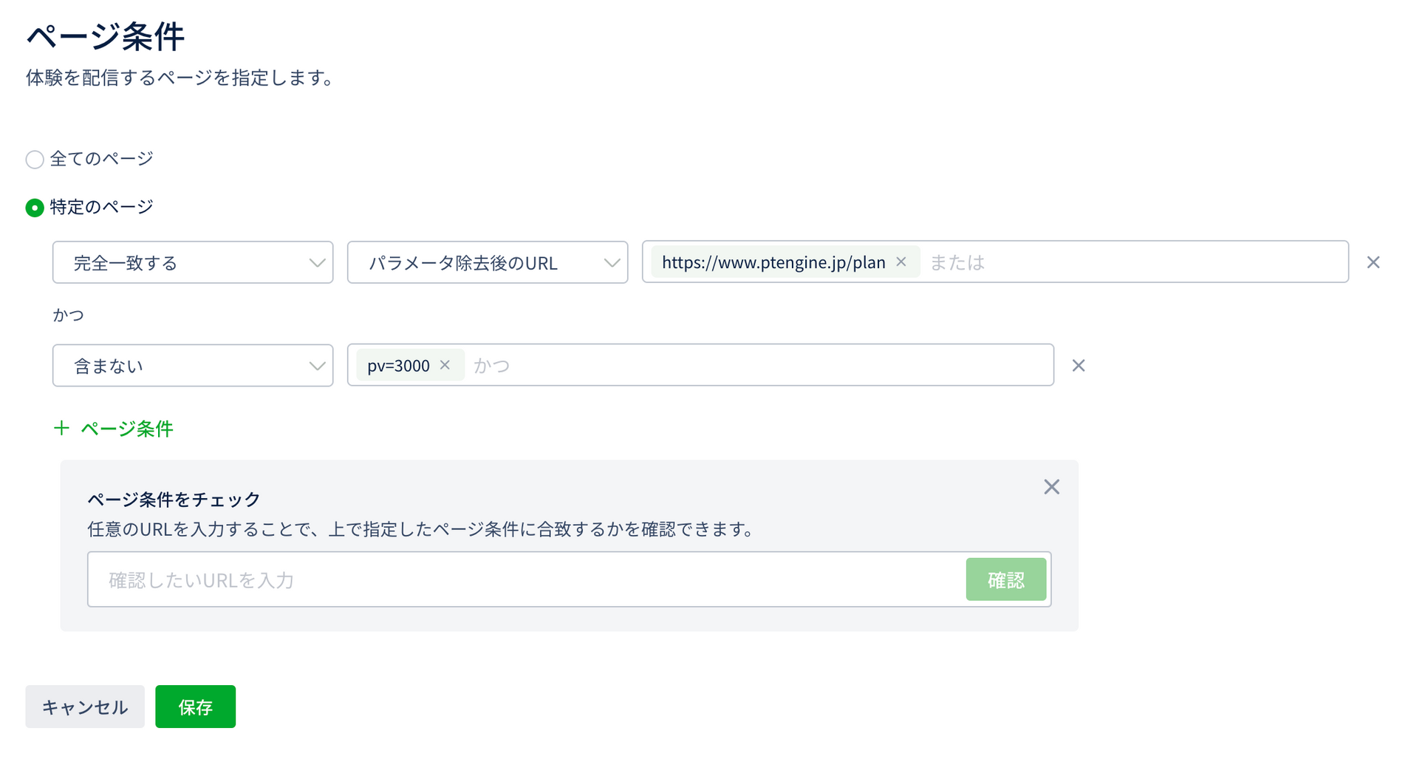Click the 確認 button
This screenshot has height=759, width=1411.
pos(1005,580)
